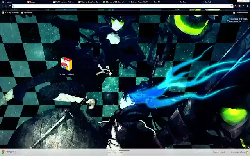Click the red extension icon beside the star
The width and height of the screenshot is (250, 156).
[239, 6]
